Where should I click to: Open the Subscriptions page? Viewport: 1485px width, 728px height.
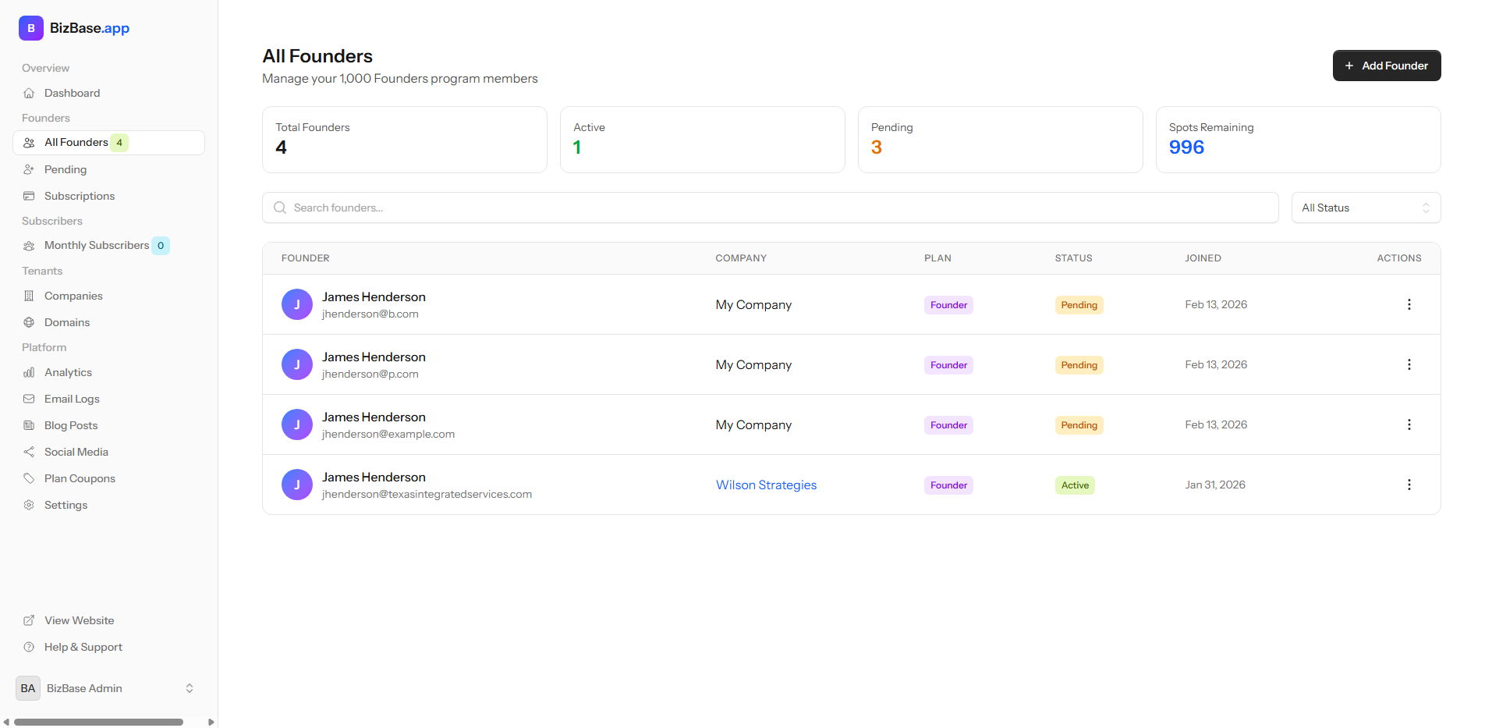79,196
